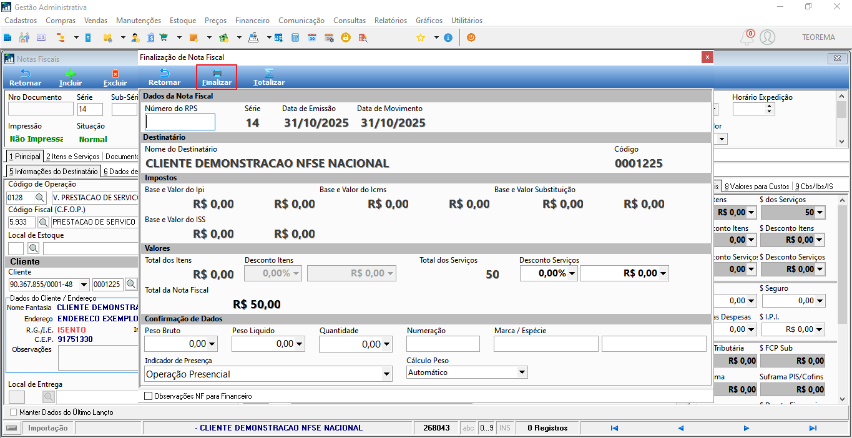Click Excluir in Notas Fiscais window

[115, 78]
